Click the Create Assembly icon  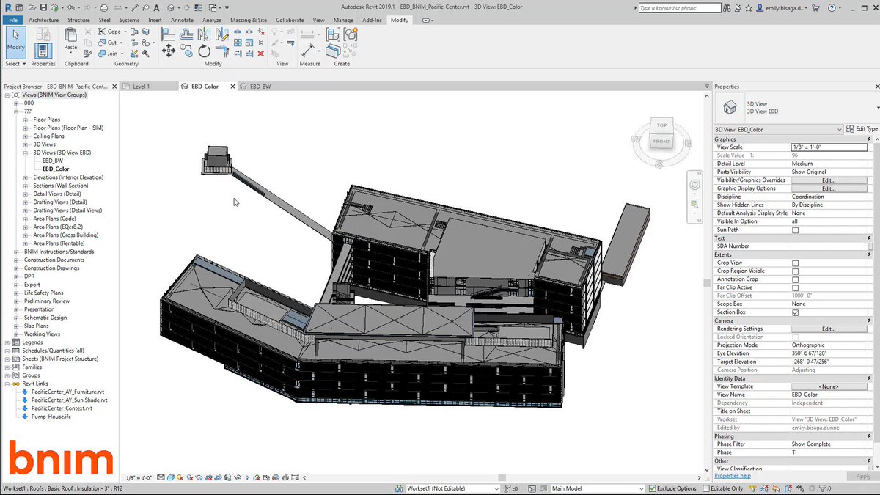click(x=333, y=34)
